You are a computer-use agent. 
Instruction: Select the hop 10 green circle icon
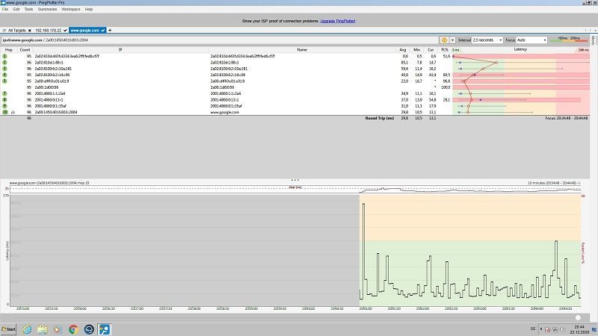click(x=5, y=112)
